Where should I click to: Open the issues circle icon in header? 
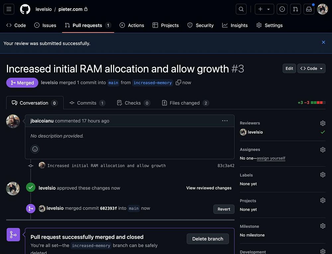(x=282, y=9)
